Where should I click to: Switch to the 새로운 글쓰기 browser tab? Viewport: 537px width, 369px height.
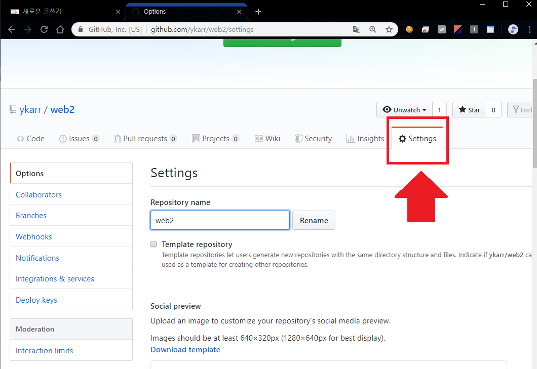tap(64, 11)
